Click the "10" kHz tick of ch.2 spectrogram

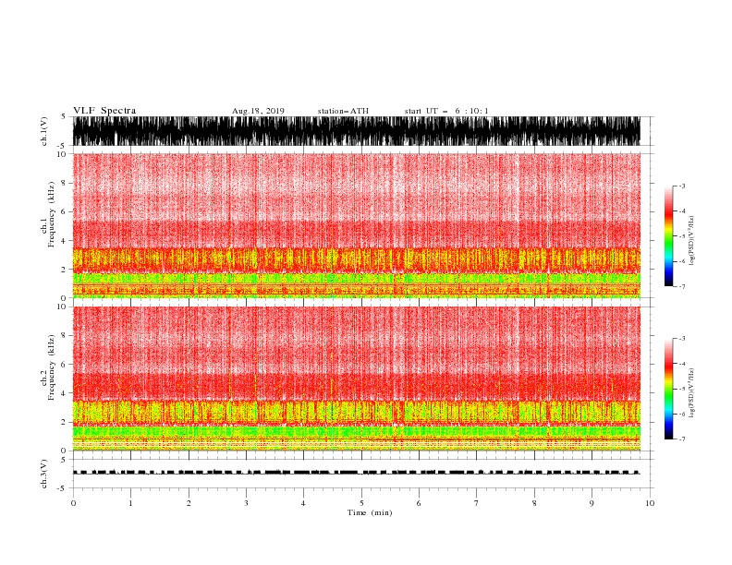[x=62, y=307]
